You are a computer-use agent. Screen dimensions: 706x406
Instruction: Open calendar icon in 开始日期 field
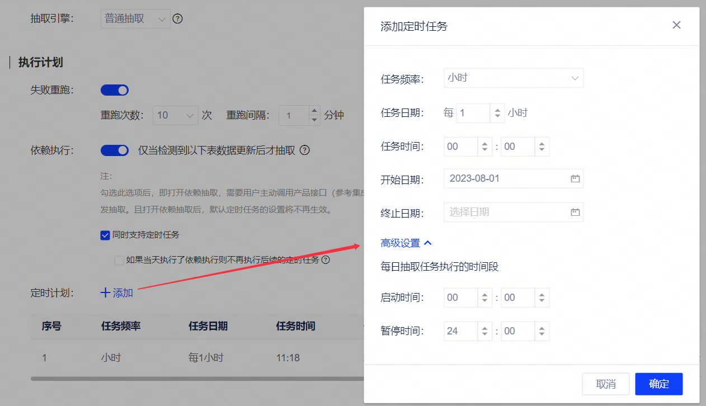click(x=575, y=179)
